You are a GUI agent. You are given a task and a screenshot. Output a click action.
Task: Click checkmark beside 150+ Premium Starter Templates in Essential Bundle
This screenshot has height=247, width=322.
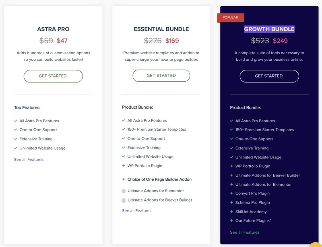(124, 130)
